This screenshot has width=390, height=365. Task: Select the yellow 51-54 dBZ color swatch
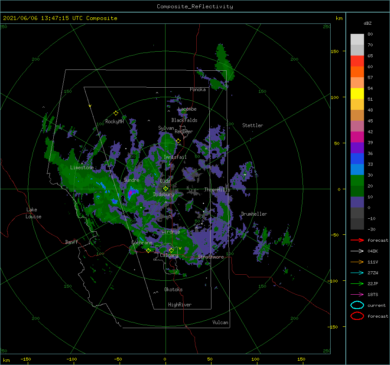357,93
